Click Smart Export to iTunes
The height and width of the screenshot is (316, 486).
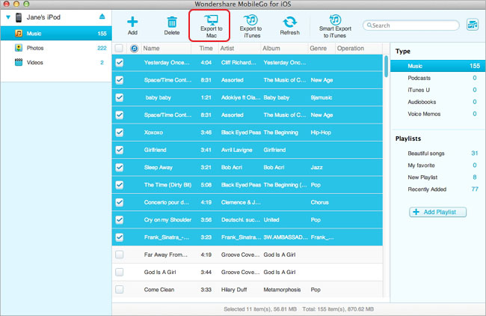coord(335,26)
